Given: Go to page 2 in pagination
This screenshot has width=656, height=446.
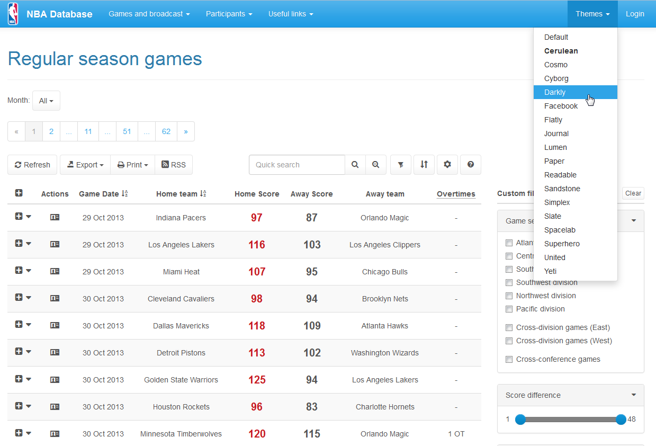Looking at the screenshot, I should click(51, 131).
